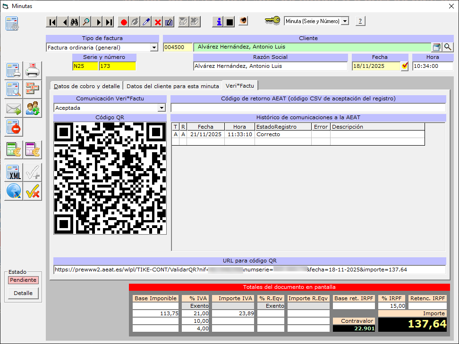The image size is (459, 344).
Task: Go to the first record
Action: coord(52,22)
